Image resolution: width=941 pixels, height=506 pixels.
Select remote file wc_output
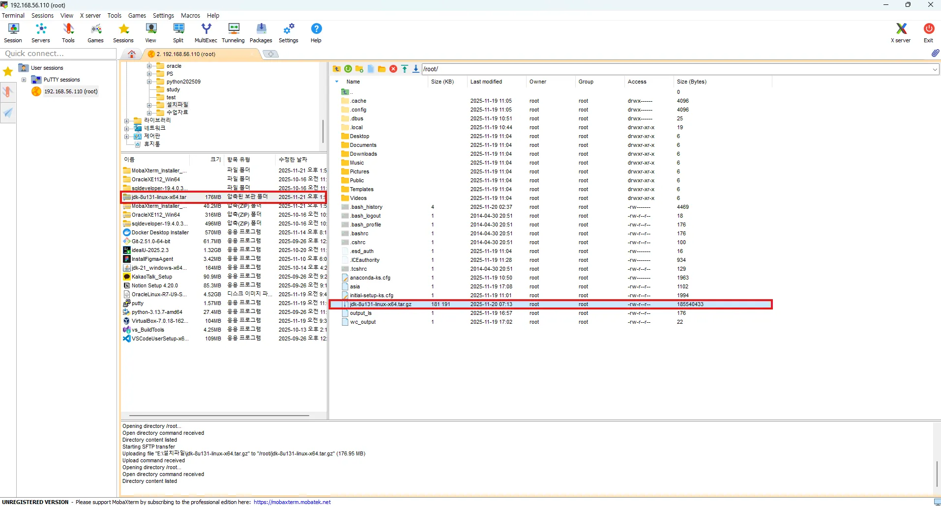tap(362, 322)
